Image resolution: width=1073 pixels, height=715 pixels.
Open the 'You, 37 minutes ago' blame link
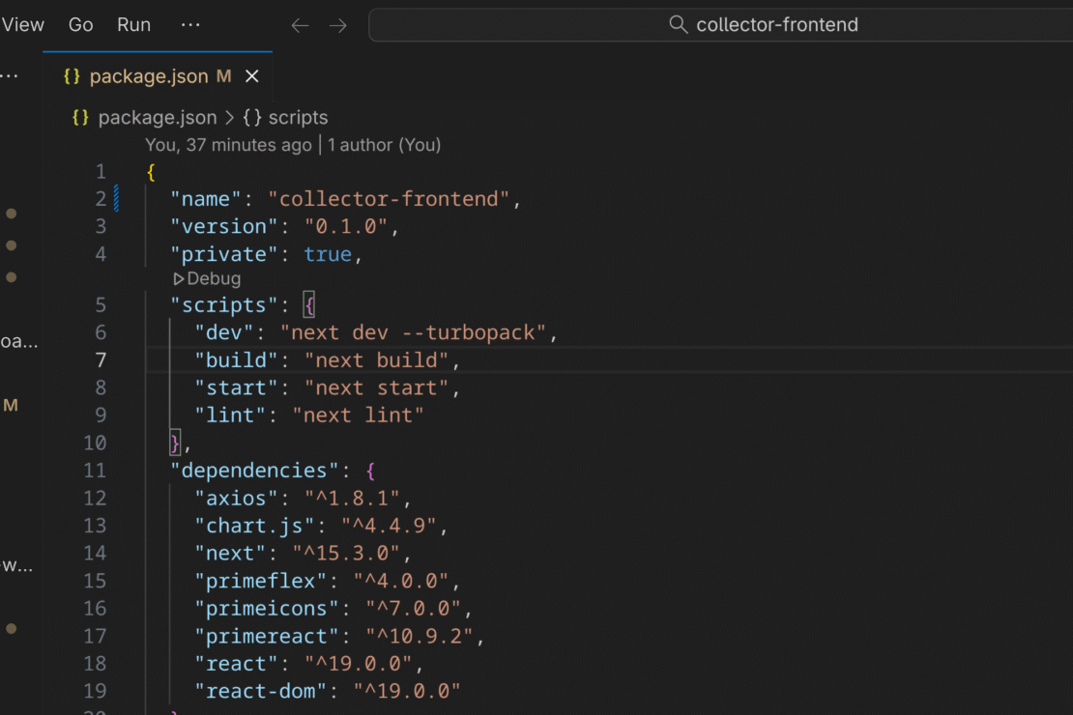coord(228,145)
